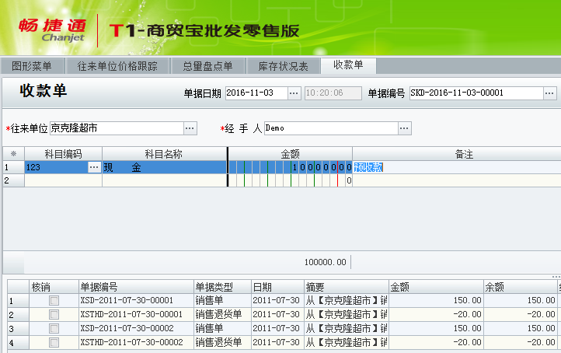This screenshot has width=561, height=353.
Task: Open account code lookup for 123
Action: pyautogui.click(x=94, y=167)
